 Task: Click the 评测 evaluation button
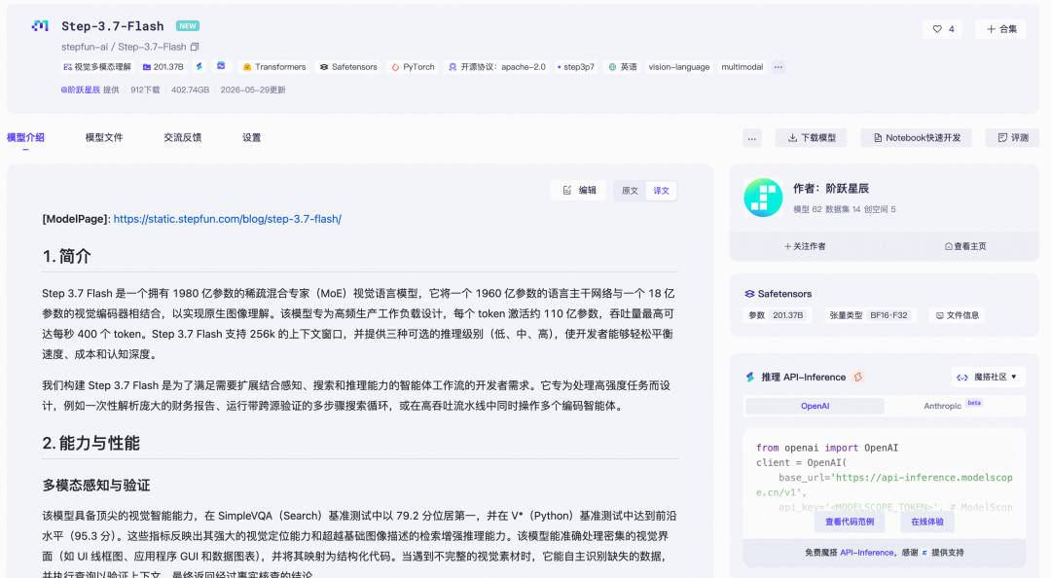tap(1012, 137)
